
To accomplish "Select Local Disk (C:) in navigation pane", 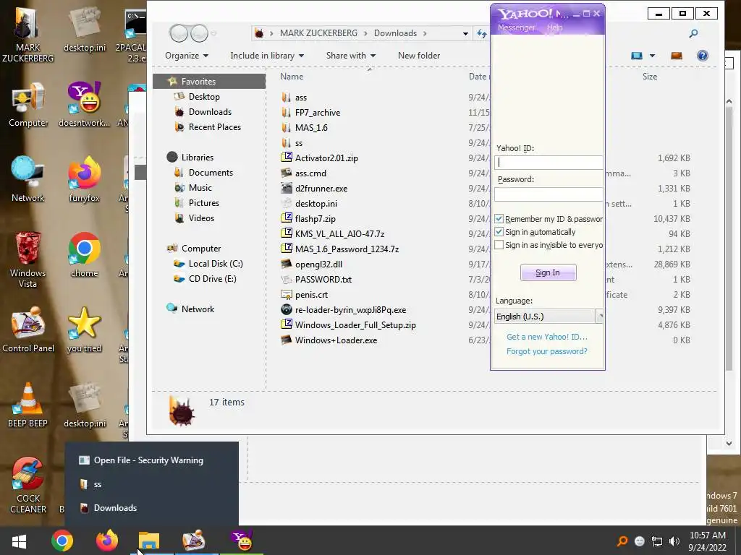I will (x=216, y=264).
